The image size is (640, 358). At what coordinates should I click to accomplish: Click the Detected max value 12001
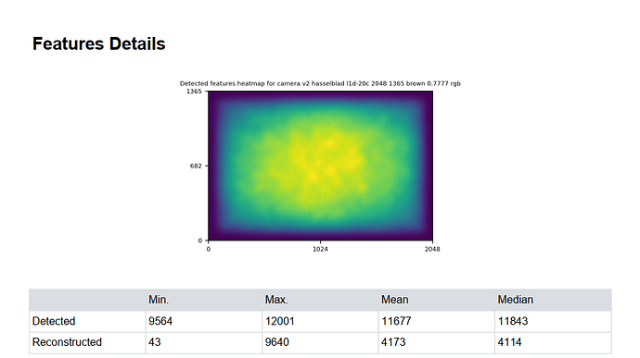coord(279,321)
